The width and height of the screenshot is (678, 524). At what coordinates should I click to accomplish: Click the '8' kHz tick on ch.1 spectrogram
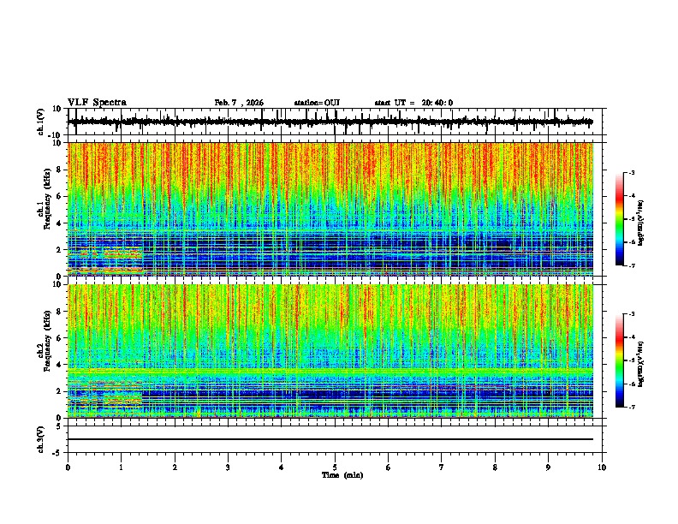tap(59, 170)
